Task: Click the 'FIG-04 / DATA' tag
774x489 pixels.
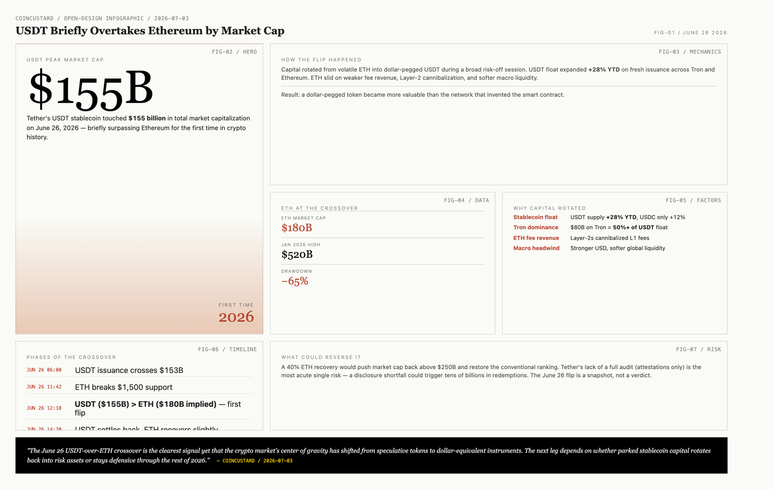Action: pyautogui.click(x=466, y=200)
